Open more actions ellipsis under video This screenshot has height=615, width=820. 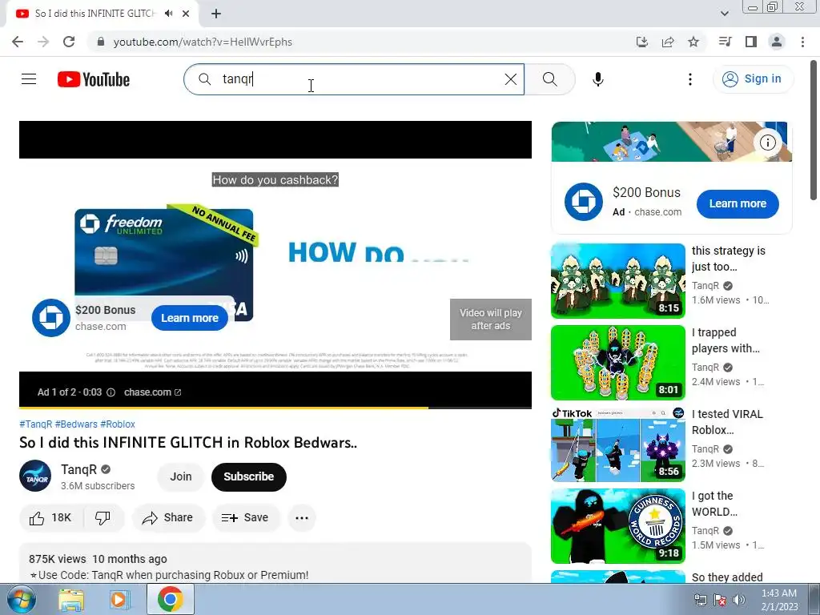click(302, 518)
